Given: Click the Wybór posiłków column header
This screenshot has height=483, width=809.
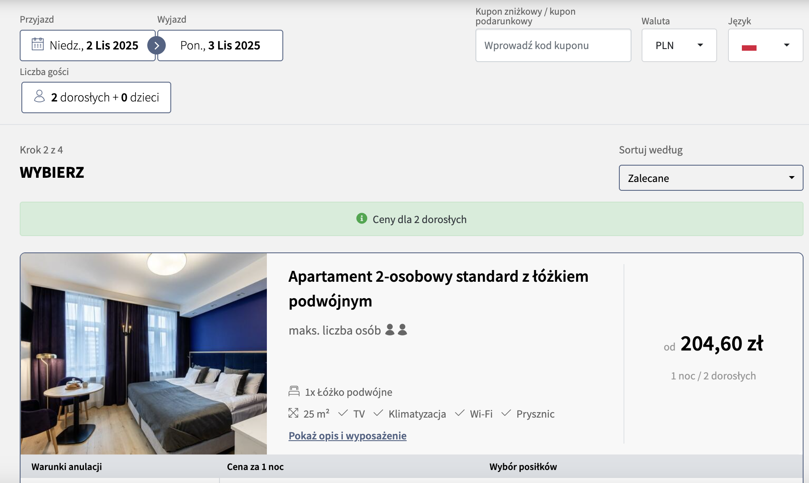Looking at the screenshot, I should coord(523,467).
